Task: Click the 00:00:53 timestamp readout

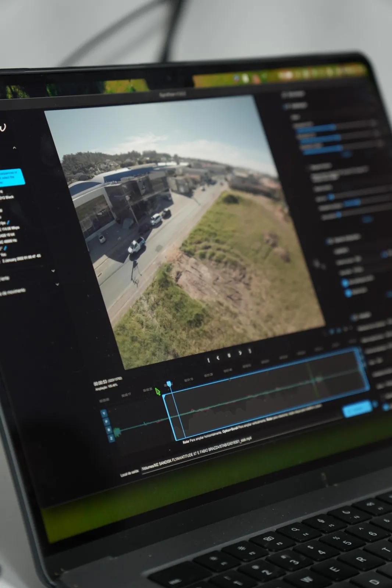Action: (x=100, y=383)
